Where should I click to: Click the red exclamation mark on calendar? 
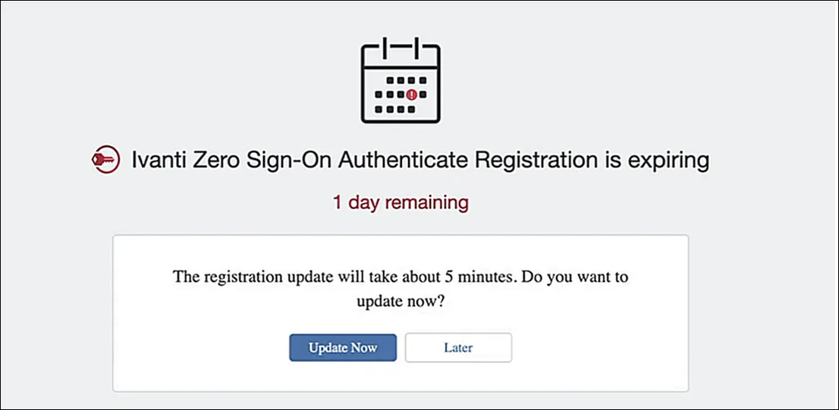(411, 95)
